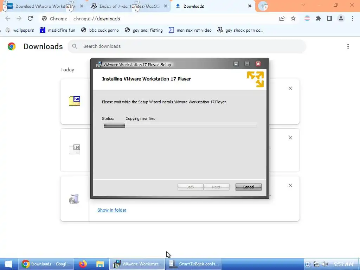Screen dimensions: 360x270
Task: Click the disabled Next button in setup
Action: point(216,187)
